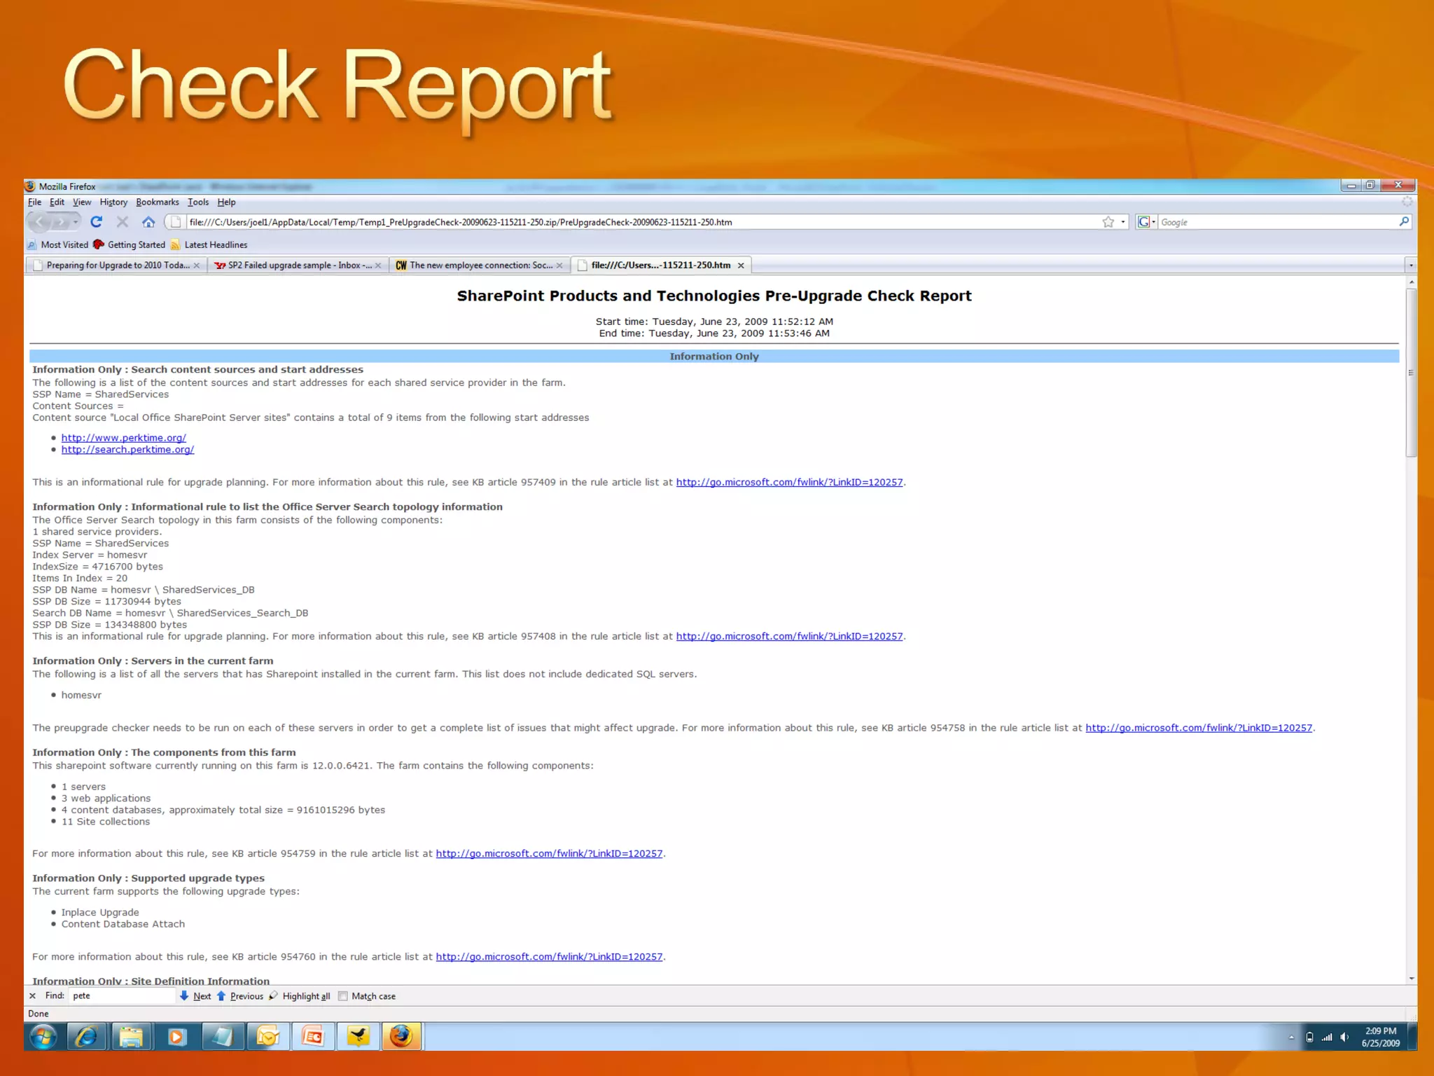Go to the Home page icon

click(x=148, y=222)
